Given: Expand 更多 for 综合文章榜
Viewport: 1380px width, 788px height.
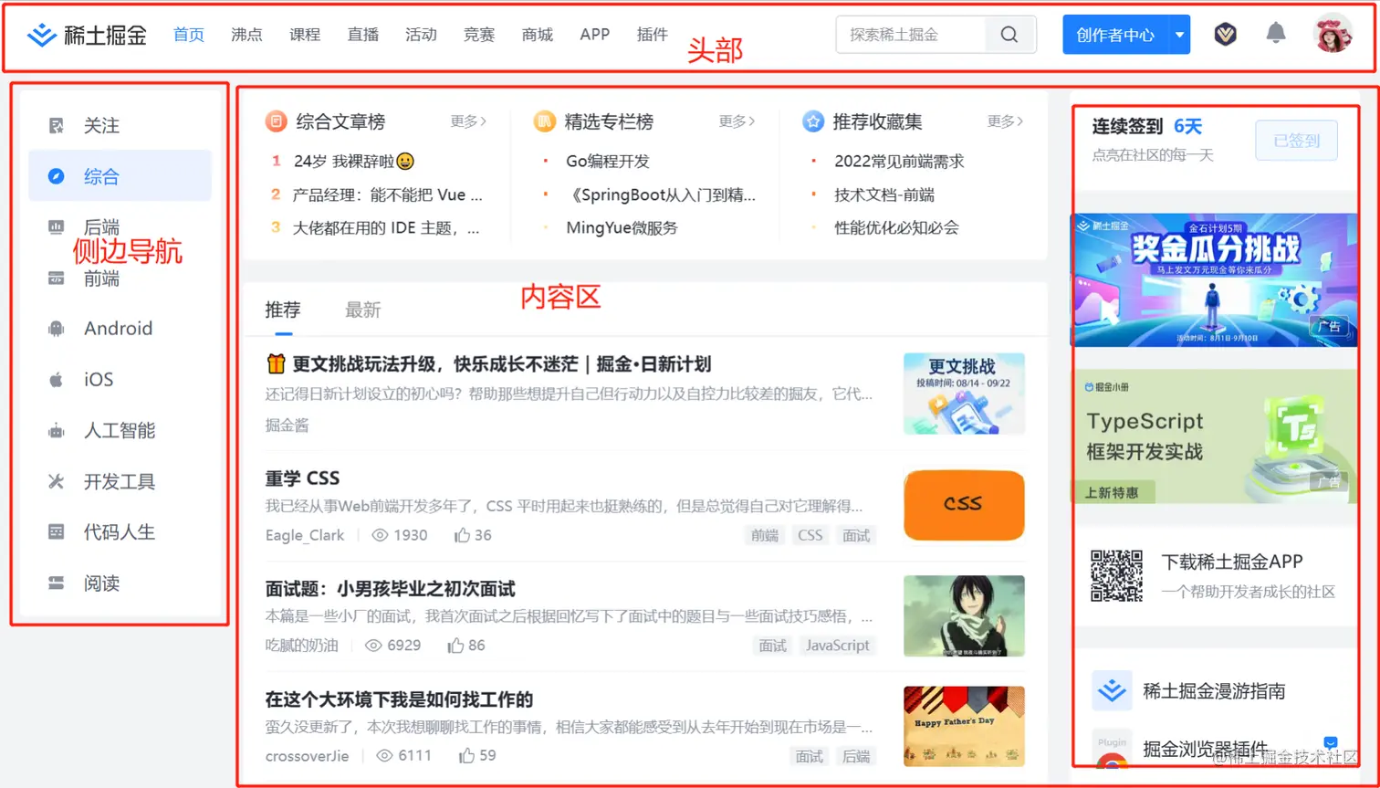Looking at the screenshot, I should coord(468,121).
